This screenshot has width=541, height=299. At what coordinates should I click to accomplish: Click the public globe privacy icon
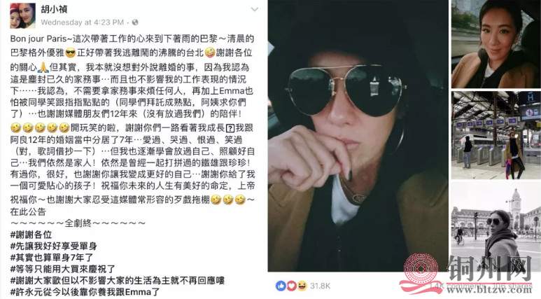pos(135,22)
